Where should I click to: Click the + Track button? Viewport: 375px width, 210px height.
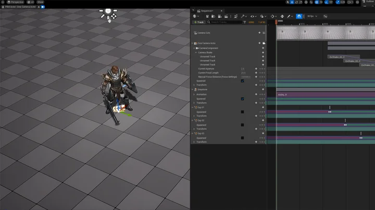click(199, 22)
